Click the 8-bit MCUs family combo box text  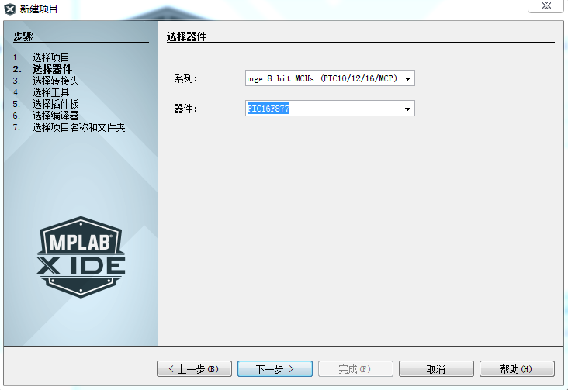(324, 78)
